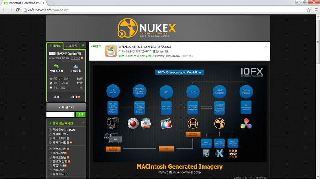Open the Chrome menu hamburger icon

316,10
